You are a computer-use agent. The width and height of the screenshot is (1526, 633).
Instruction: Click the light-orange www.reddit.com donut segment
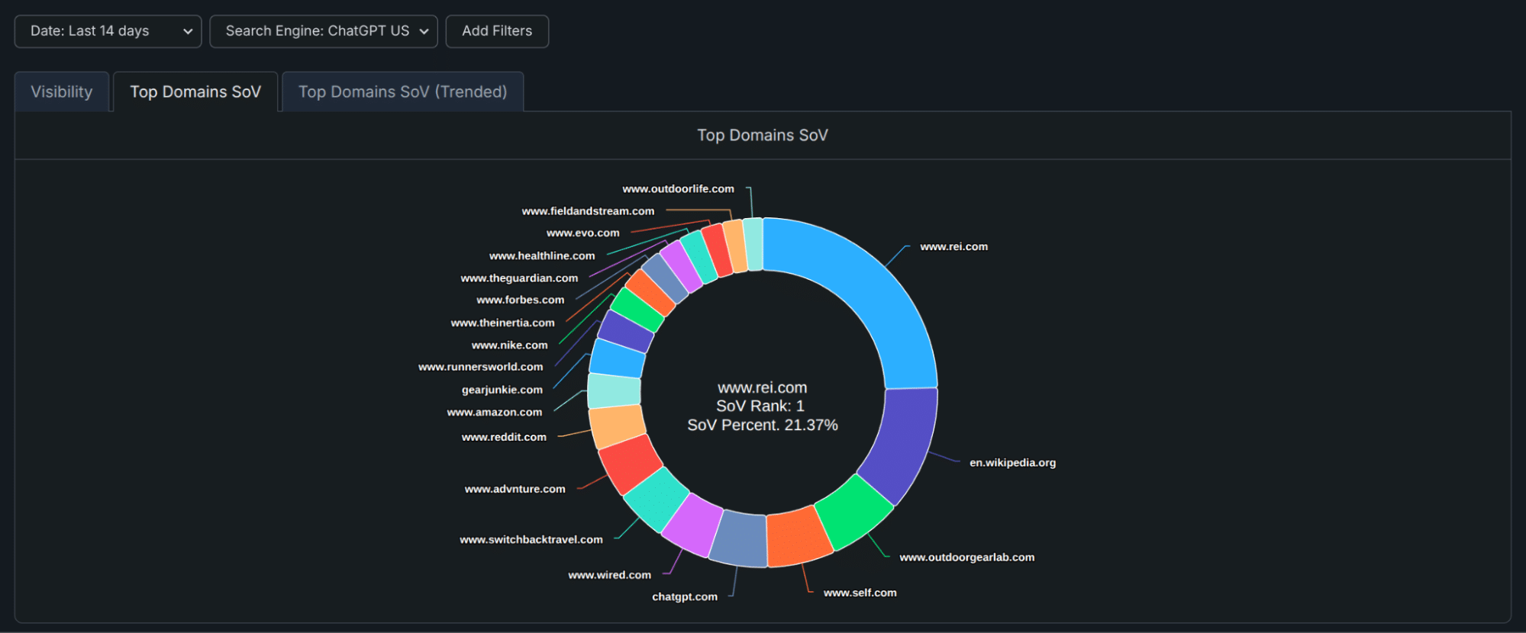pyautogui.click(x=617, y=426)
